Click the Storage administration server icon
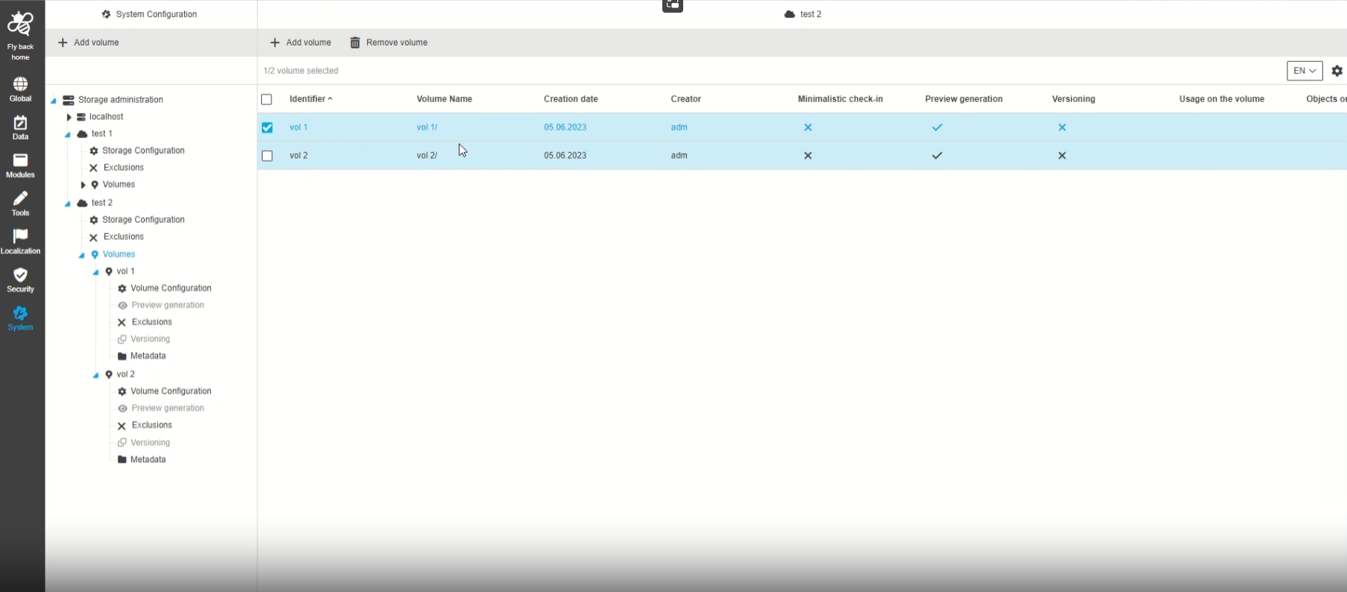 (68, 100)
